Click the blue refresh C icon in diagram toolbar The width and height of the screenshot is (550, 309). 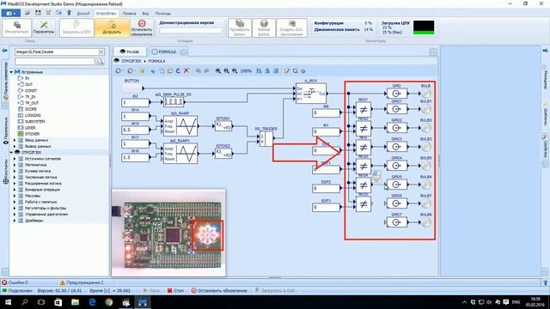click(x=178, y=70)
